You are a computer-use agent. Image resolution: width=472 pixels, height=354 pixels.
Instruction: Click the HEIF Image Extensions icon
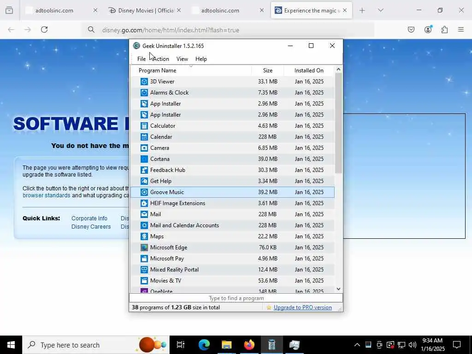144,203
